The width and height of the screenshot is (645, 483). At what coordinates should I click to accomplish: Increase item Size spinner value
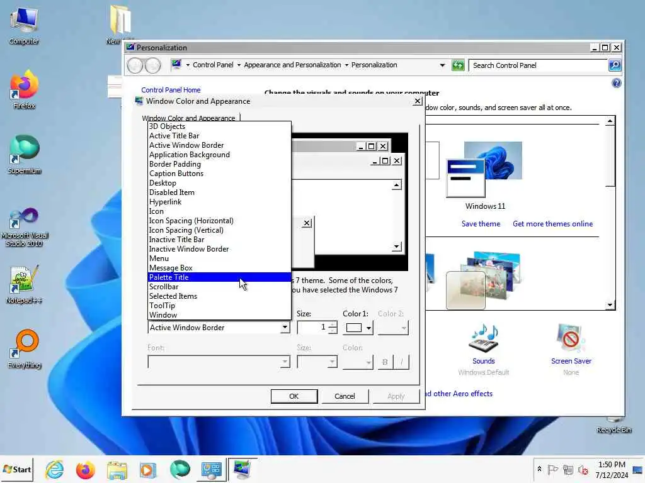coord(333,325)
